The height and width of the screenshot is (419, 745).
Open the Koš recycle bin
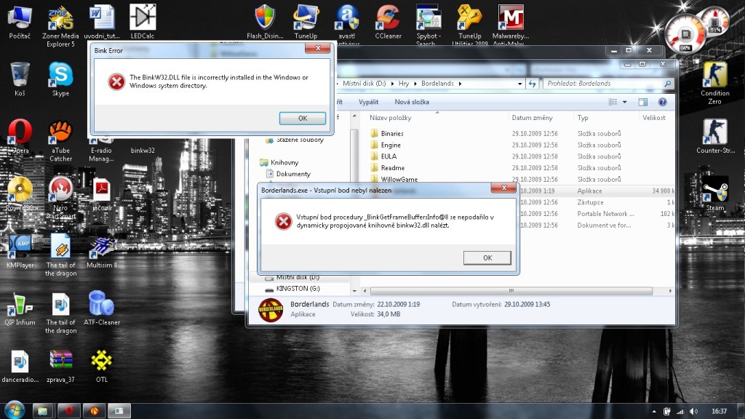(x=20, y=79)
